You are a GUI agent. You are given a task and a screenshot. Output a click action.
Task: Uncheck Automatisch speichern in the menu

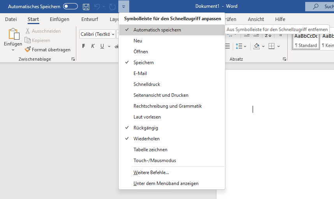point(157,30)
